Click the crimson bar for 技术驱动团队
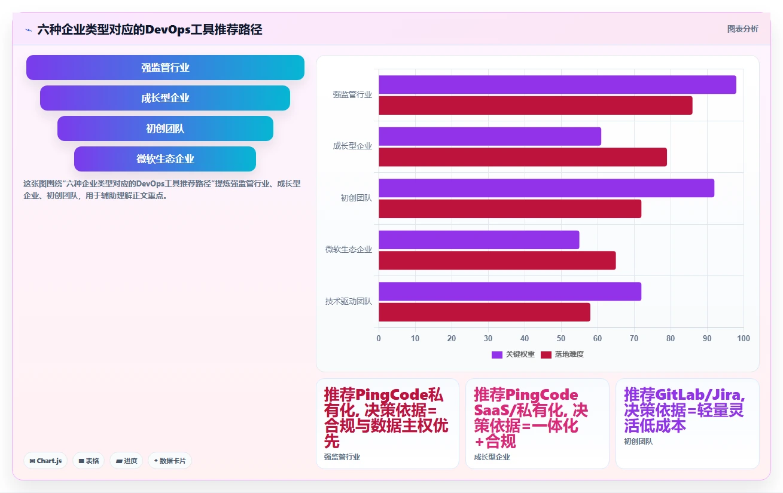 point(485,313)
